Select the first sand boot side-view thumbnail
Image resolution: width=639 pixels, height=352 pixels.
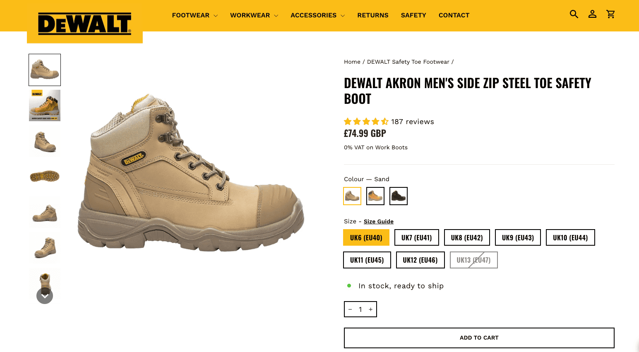click(x=45, y=70)
